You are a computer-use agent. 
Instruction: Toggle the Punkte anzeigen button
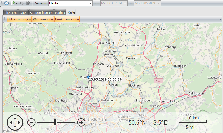(67, 19)
